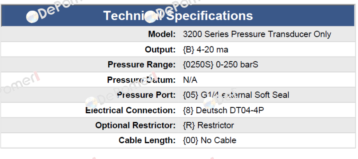Click the N/A datum value
This screenshot has height=159, width=358.
point(190,80)
